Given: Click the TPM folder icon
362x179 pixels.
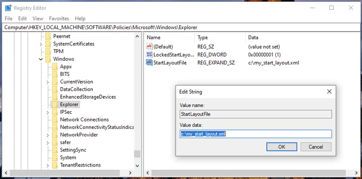Looking at the screenshot, I should (x=48, y=51).
